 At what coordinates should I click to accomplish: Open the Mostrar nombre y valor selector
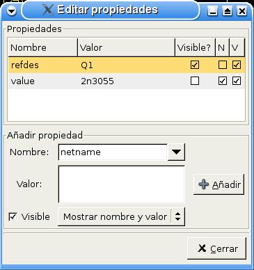pyautogui.click(x=121, y=217)
